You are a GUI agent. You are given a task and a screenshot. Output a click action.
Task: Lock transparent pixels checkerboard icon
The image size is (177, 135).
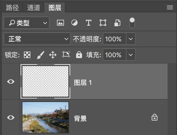pos(27,55)
